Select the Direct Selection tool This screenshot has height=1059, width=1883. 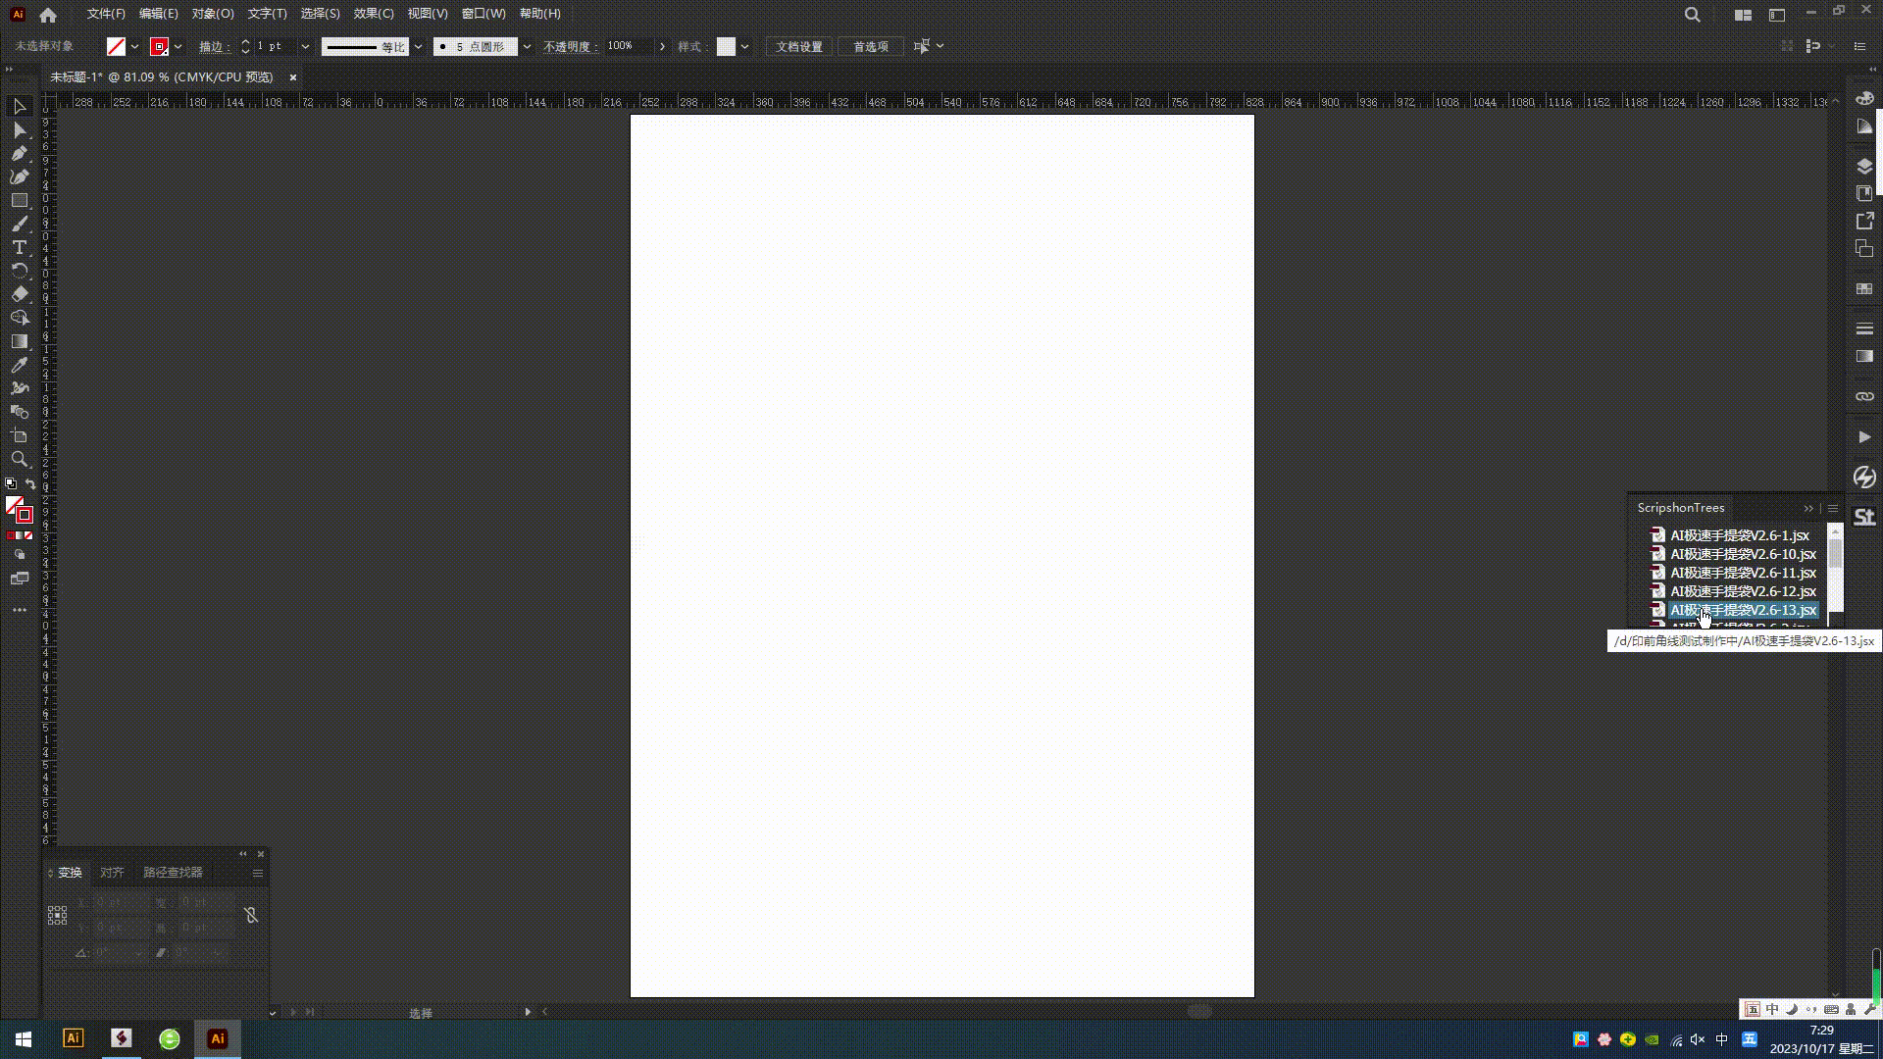click(20, 129)
